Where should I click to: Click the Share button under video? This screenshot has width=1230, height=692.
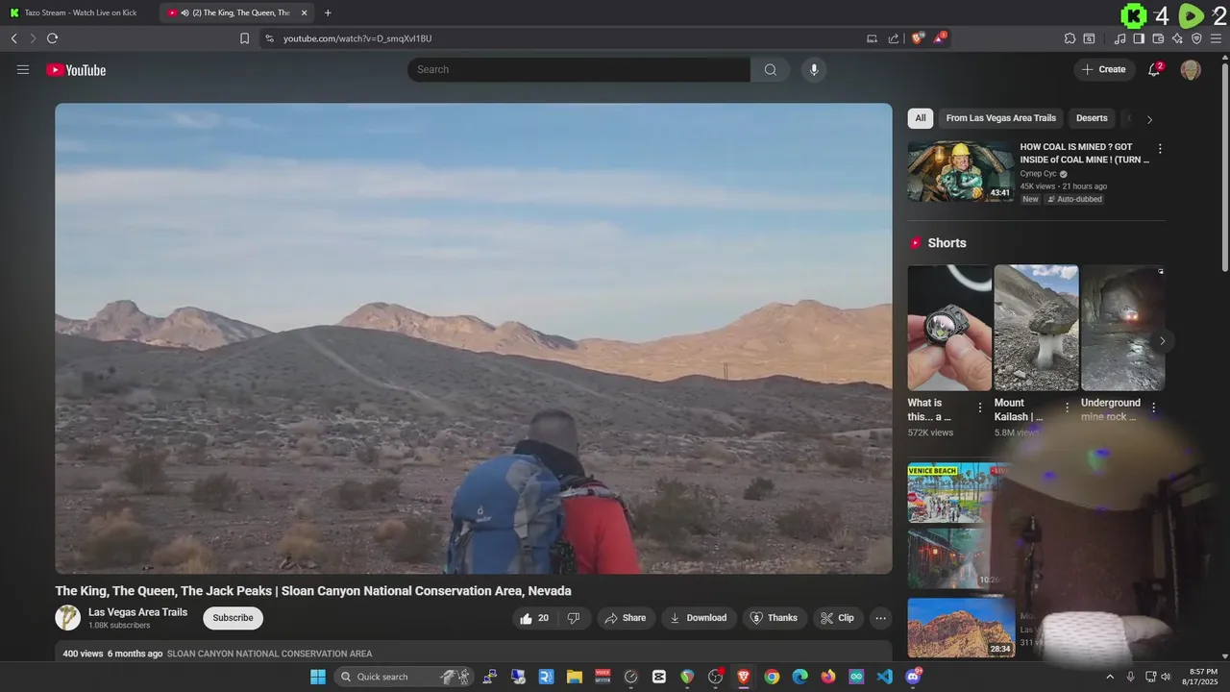626,618
